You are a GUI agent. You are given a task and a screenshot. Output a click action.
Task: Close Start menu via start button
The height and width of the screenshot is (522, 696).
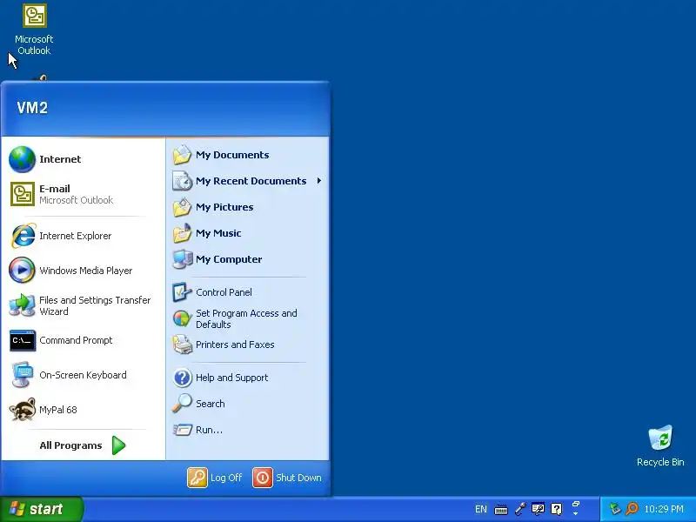click(x=41, y=509)
